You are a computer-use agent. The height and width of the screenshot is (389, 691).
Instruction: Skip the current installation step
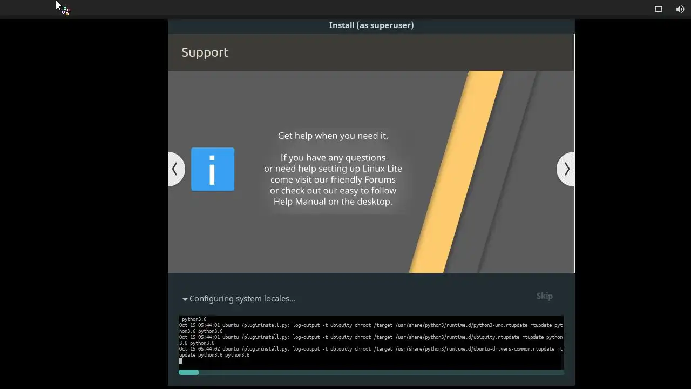[544, 296]
